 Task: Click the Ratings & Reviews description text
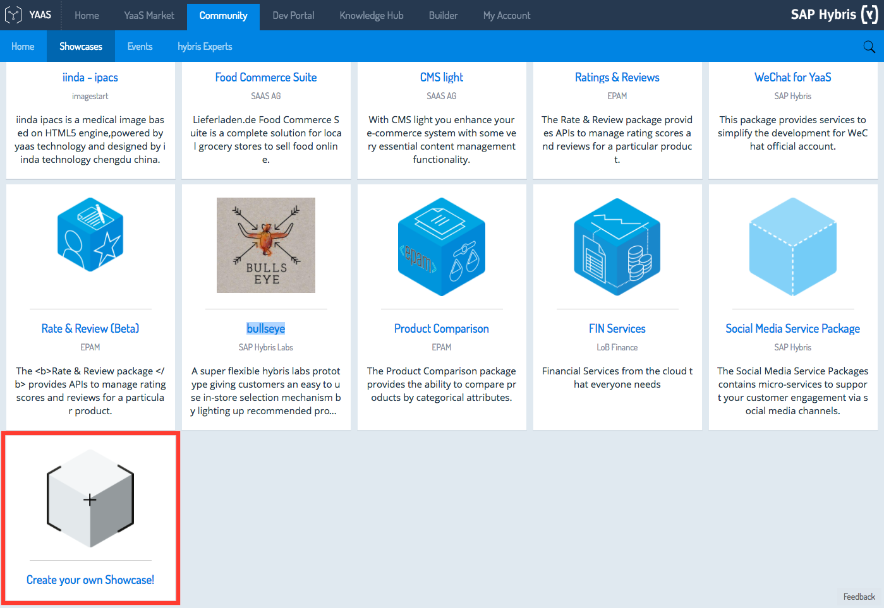click(x=617, y=140)
